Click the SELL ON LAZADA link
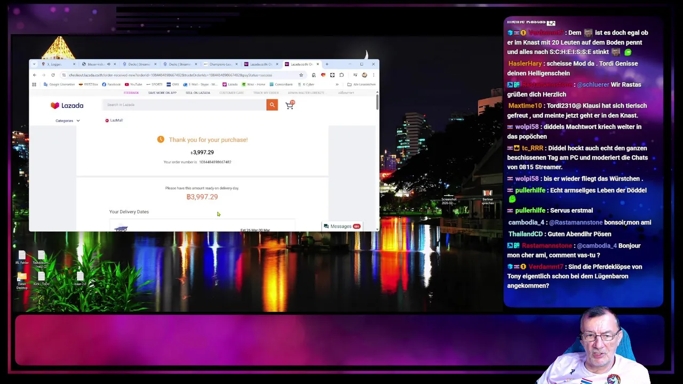Screen dimensions: 683x384 tap(198, 93)
